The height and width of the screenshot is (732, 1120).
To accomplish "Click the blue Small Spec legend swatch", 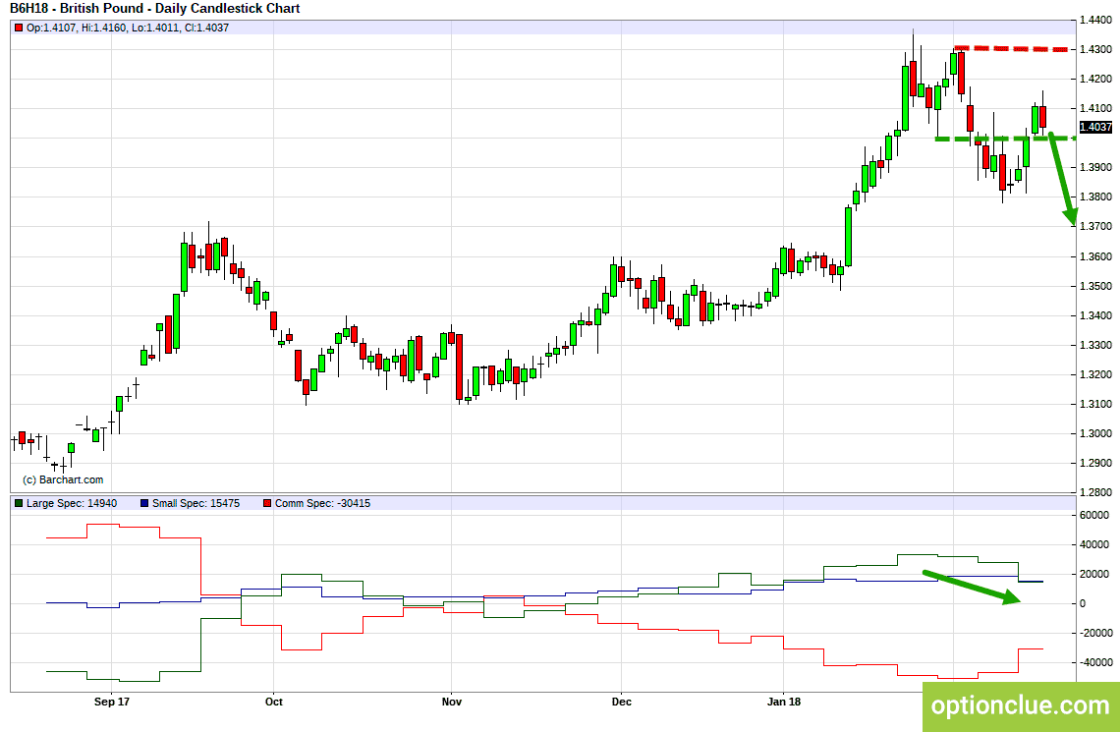I will [x=145, y=503].
